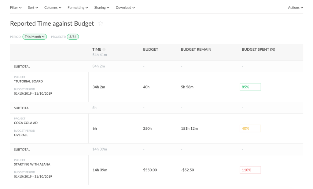
Task: Click the orange 40% budget spent badge
Action: (x=250, y=128)
